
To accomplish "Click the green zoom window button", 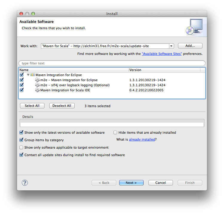I will pos(33,14).
